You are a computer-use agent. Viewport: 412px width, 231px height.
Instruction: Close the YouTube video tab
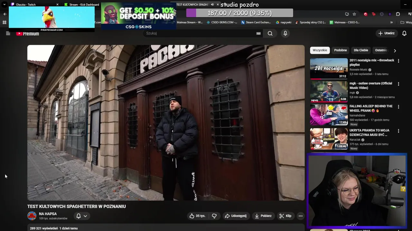pyautogui.click(x=218, y=4)
